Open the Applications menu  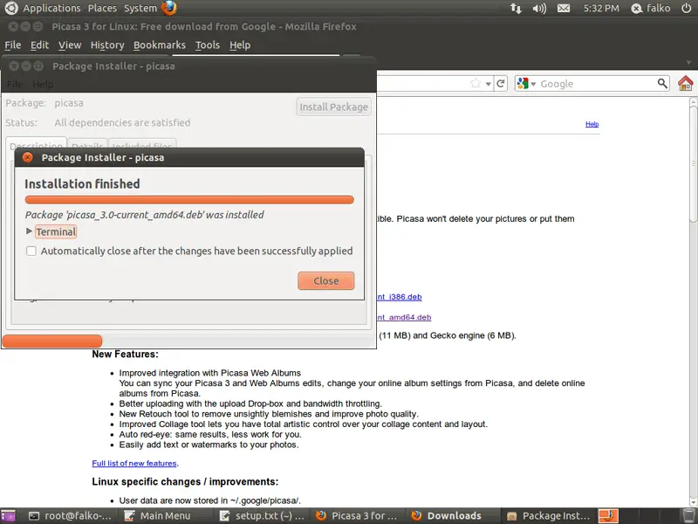click(51, 8)
